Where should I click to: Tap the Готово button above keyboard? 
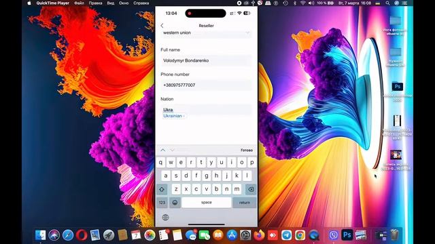(246, 150)
